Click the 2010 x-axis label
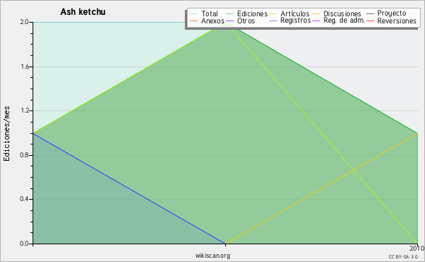425x262 pixels. [417, 248]
